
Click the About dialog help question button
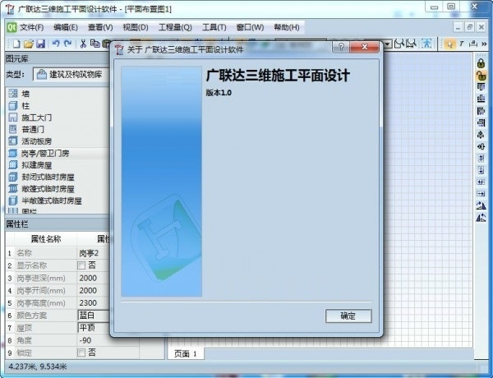click(341, 48)
